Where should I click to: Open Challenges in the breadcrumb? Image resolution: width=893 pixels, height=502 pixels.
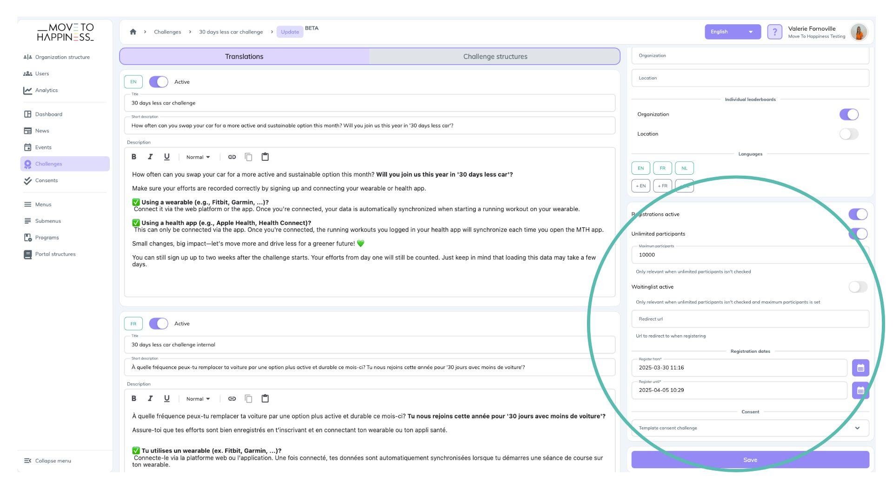[x=167, y=32]
